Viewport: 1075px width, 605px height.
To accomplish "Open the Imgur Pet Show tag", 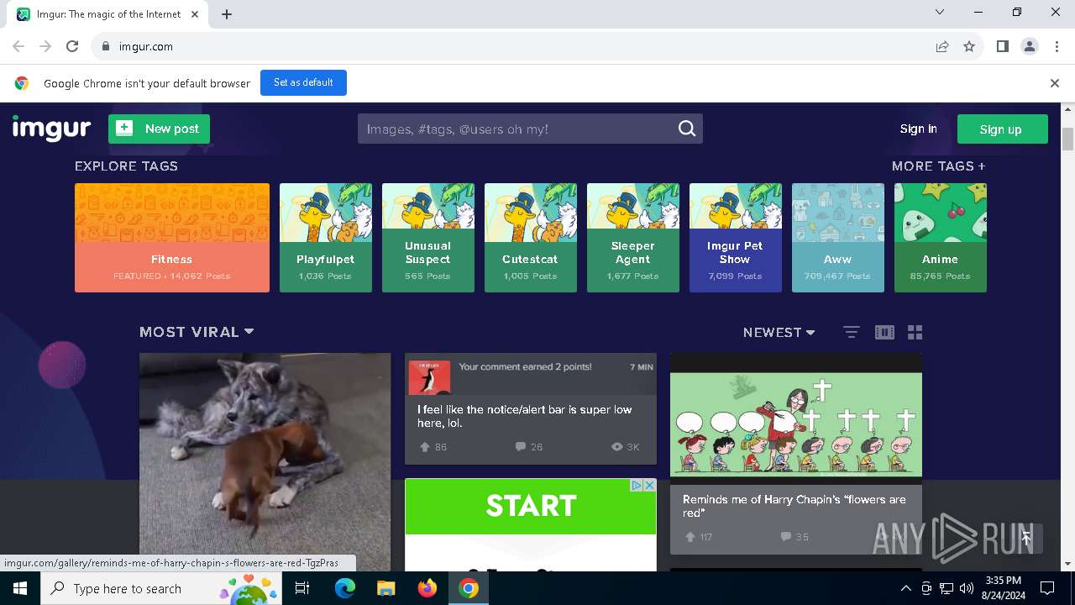I will [x=736, y=238].
